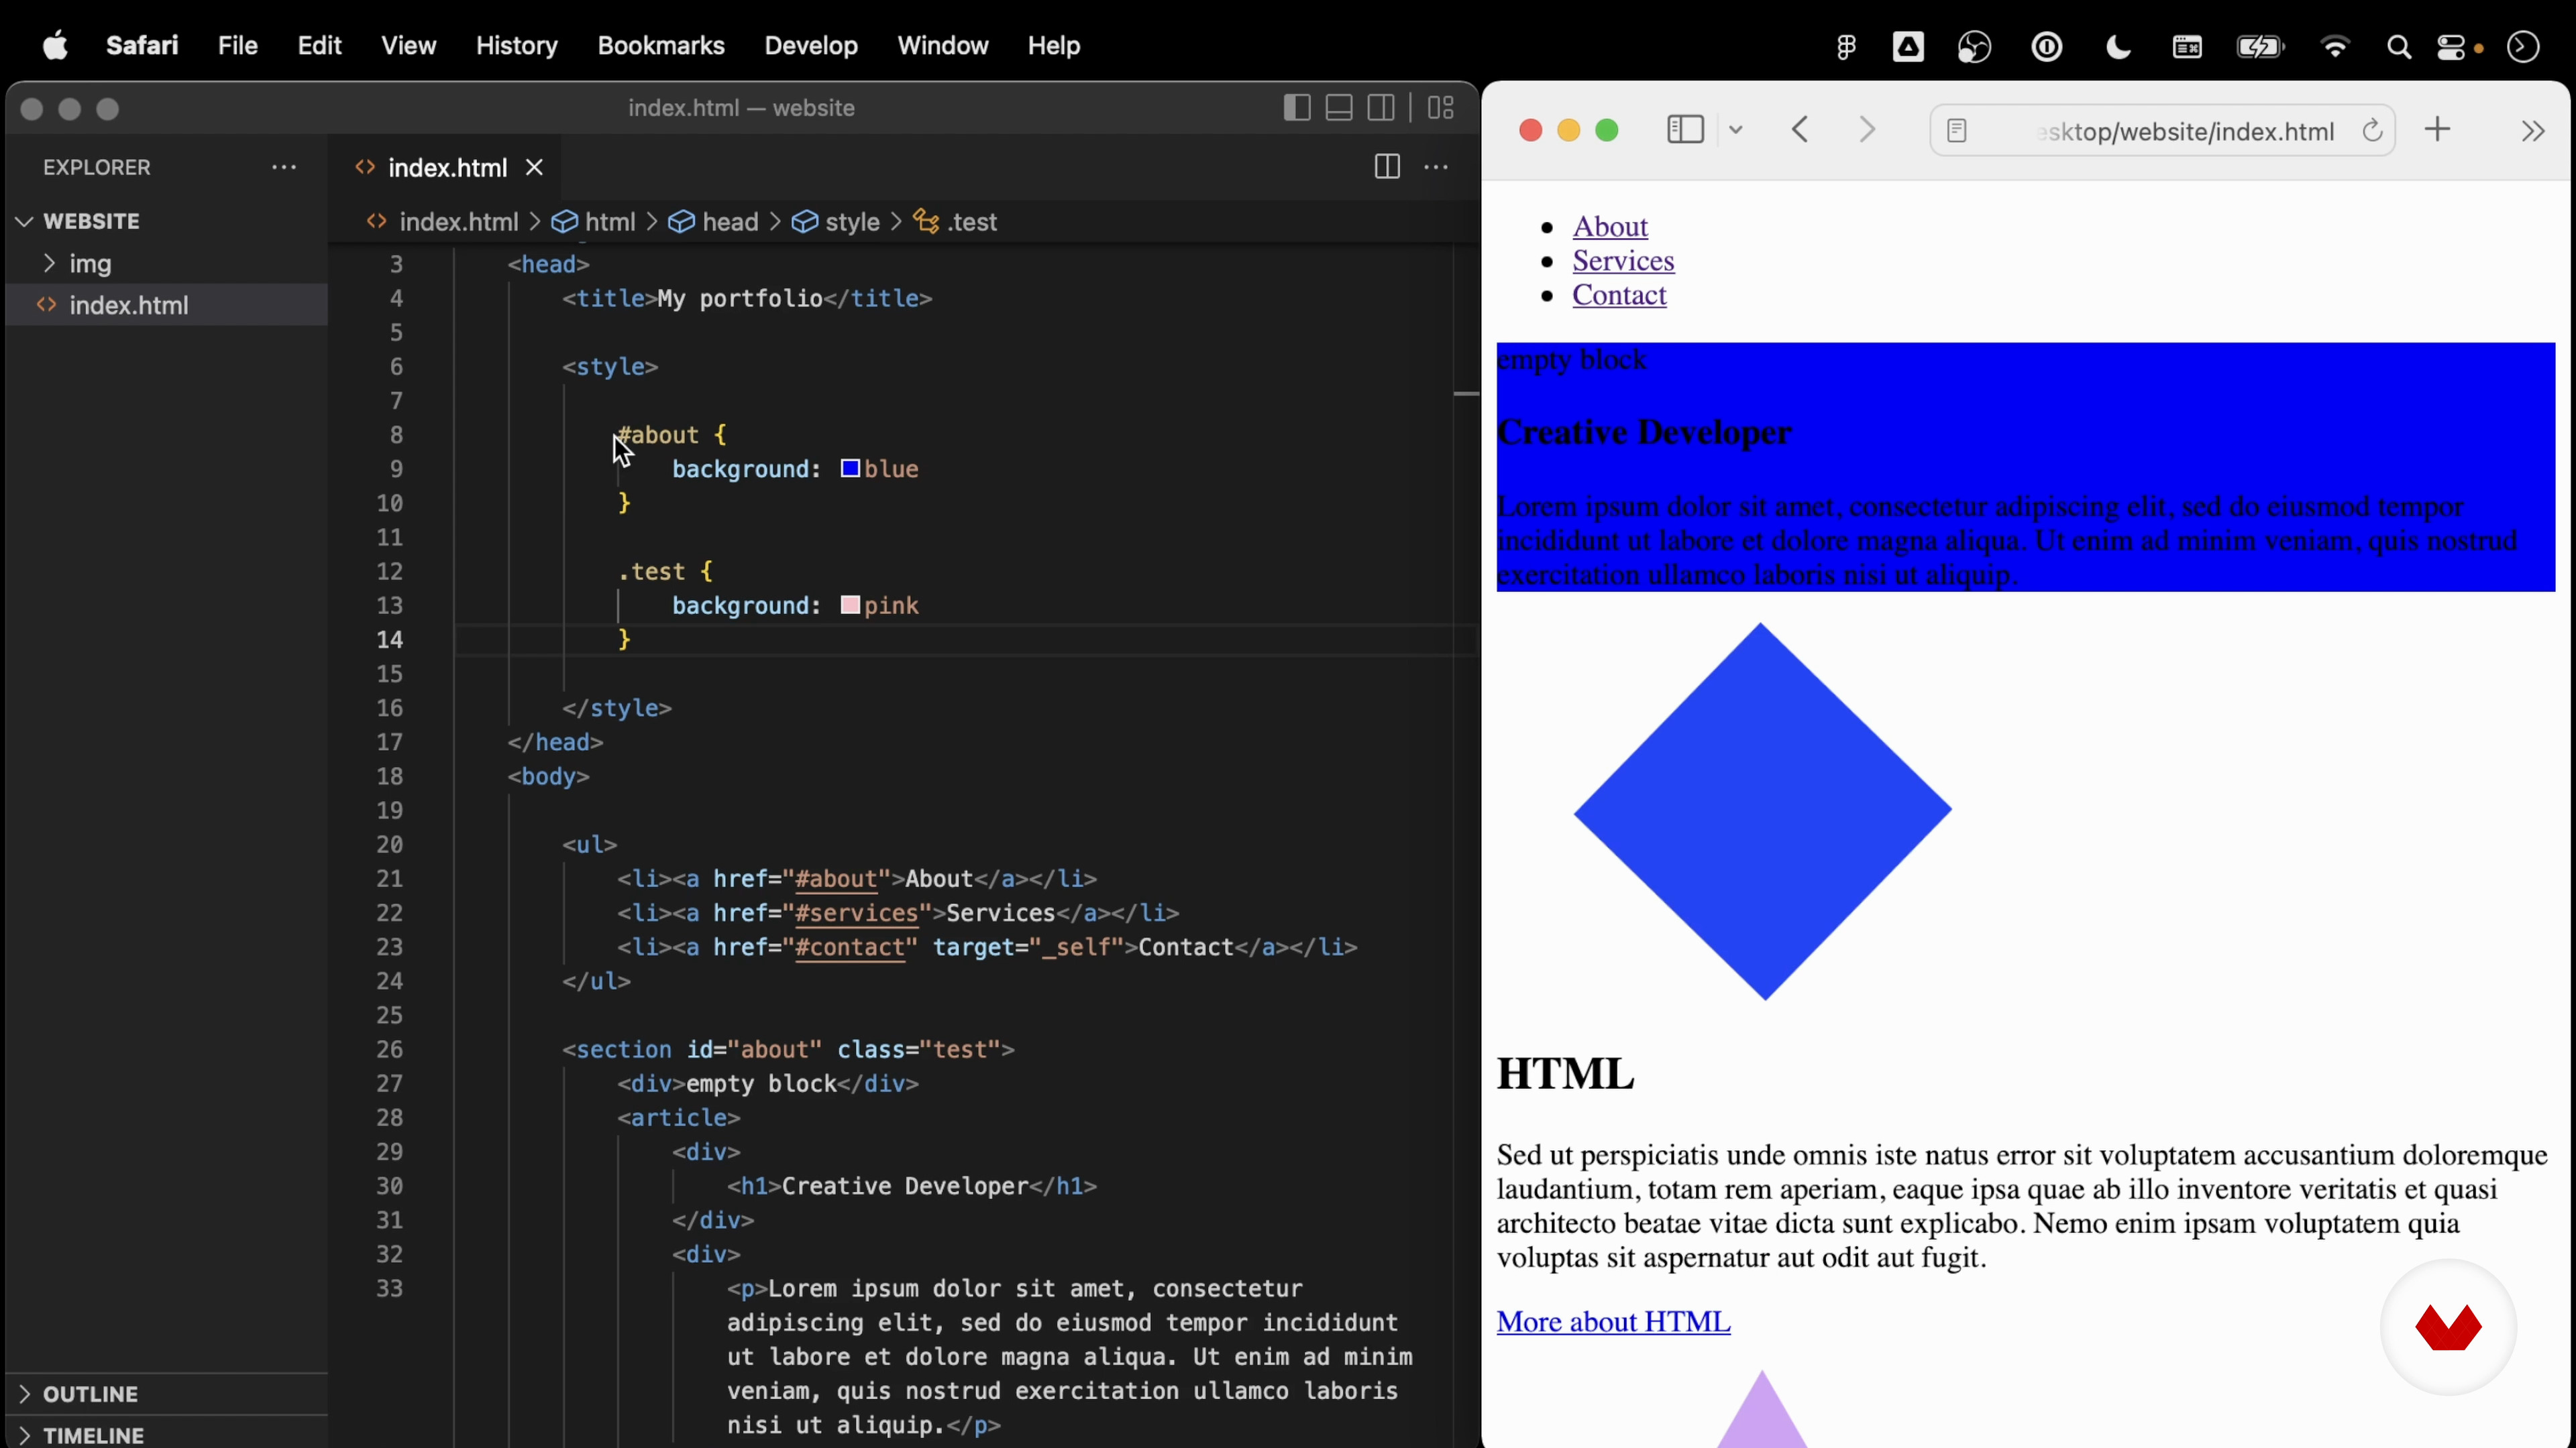Select index.html in the Explorer tree

[167, 305]
